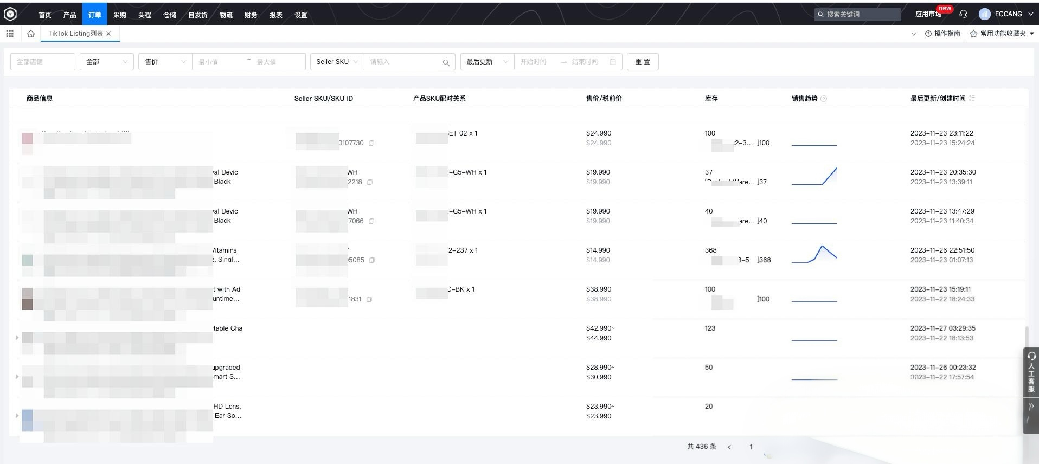Open the 自发货 menu
The image size is (1039, 464).
(198, 15)
